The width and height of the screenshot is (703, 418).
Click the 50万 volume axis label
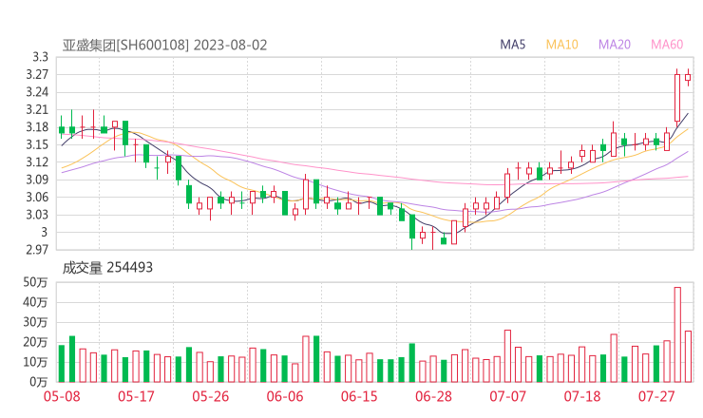coord(35,282)
